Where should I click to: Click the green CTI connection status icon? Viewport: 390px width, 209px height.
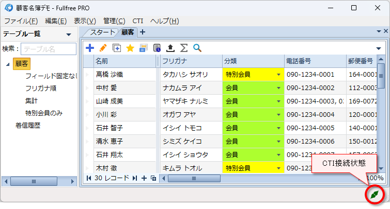click(375, 195)
